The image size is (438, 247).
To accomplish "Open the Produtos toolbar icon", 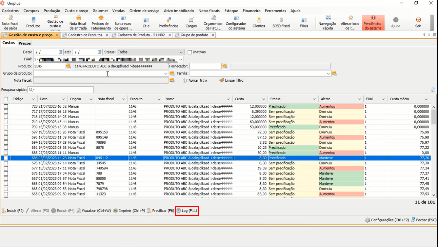I will point(33,22).
